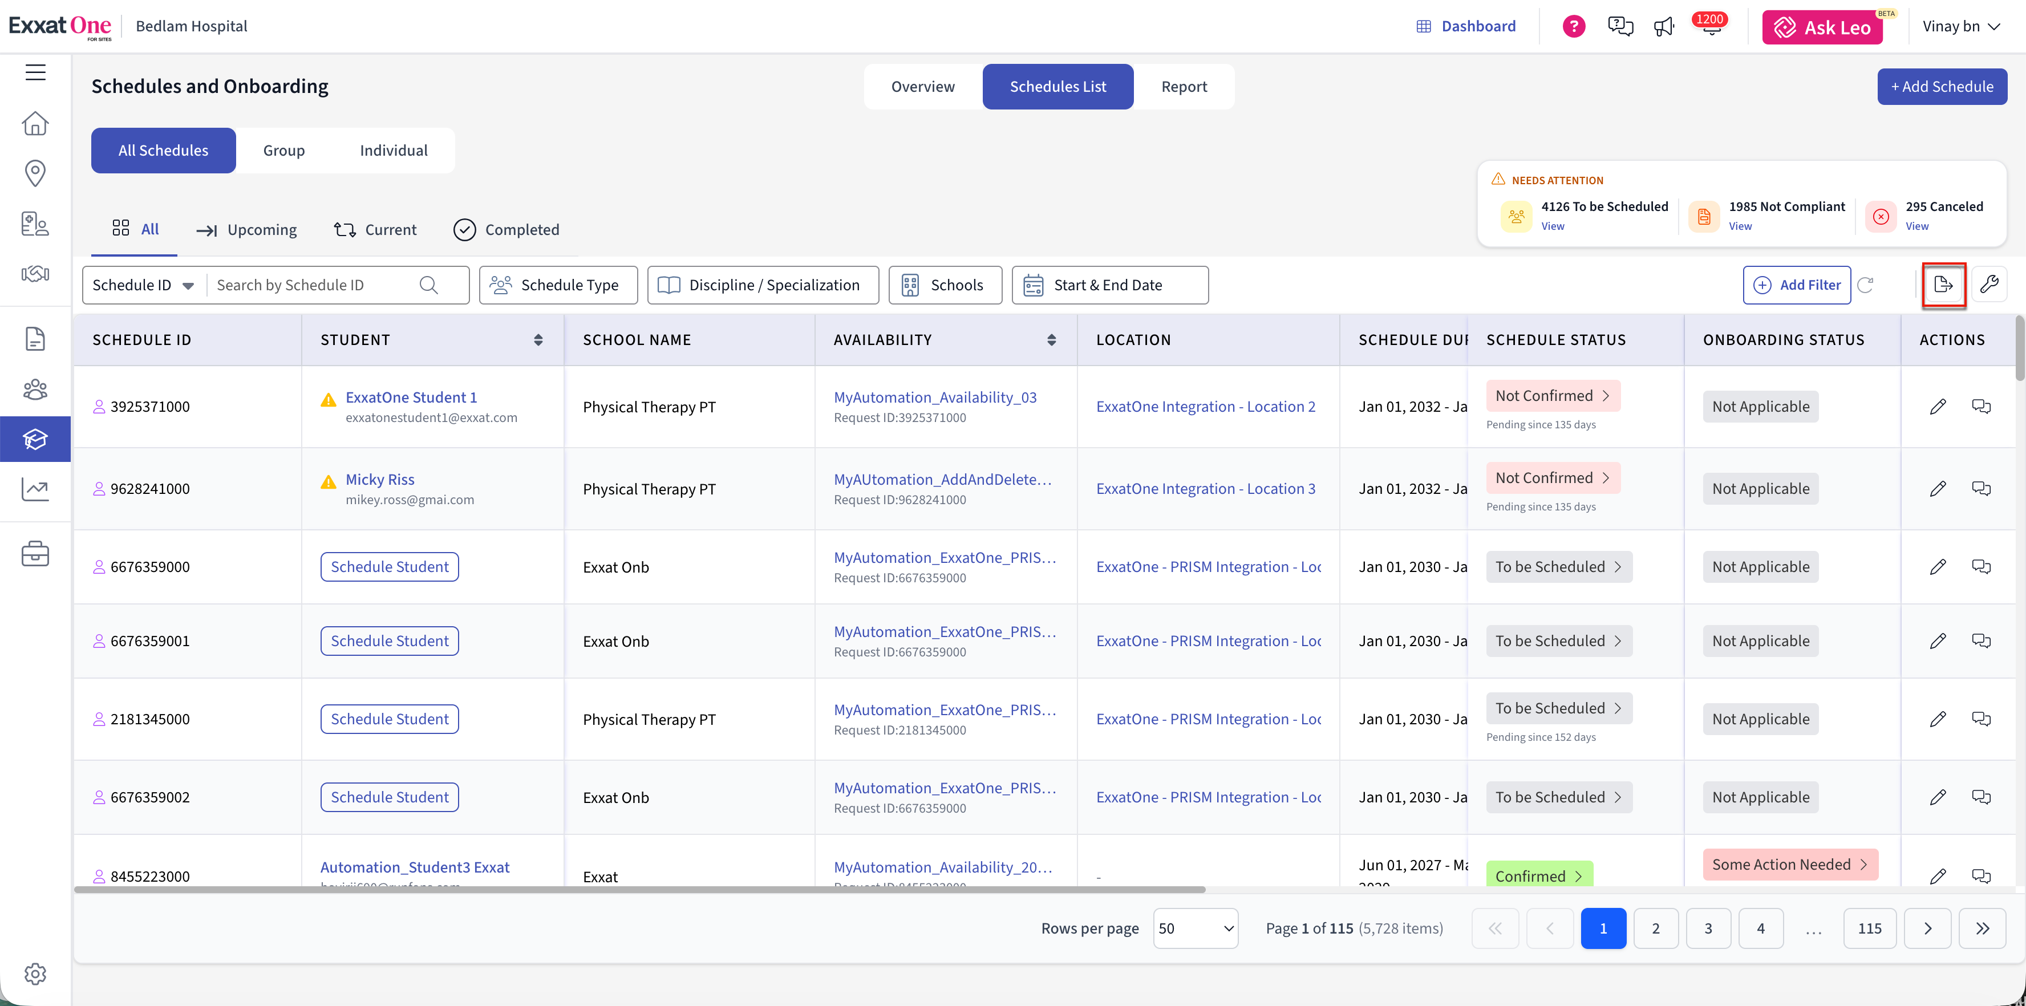The image size is (2026, 1006).
Task: Open ExxatOne Integration - Location 2 link
Action: click(1206, 407)
